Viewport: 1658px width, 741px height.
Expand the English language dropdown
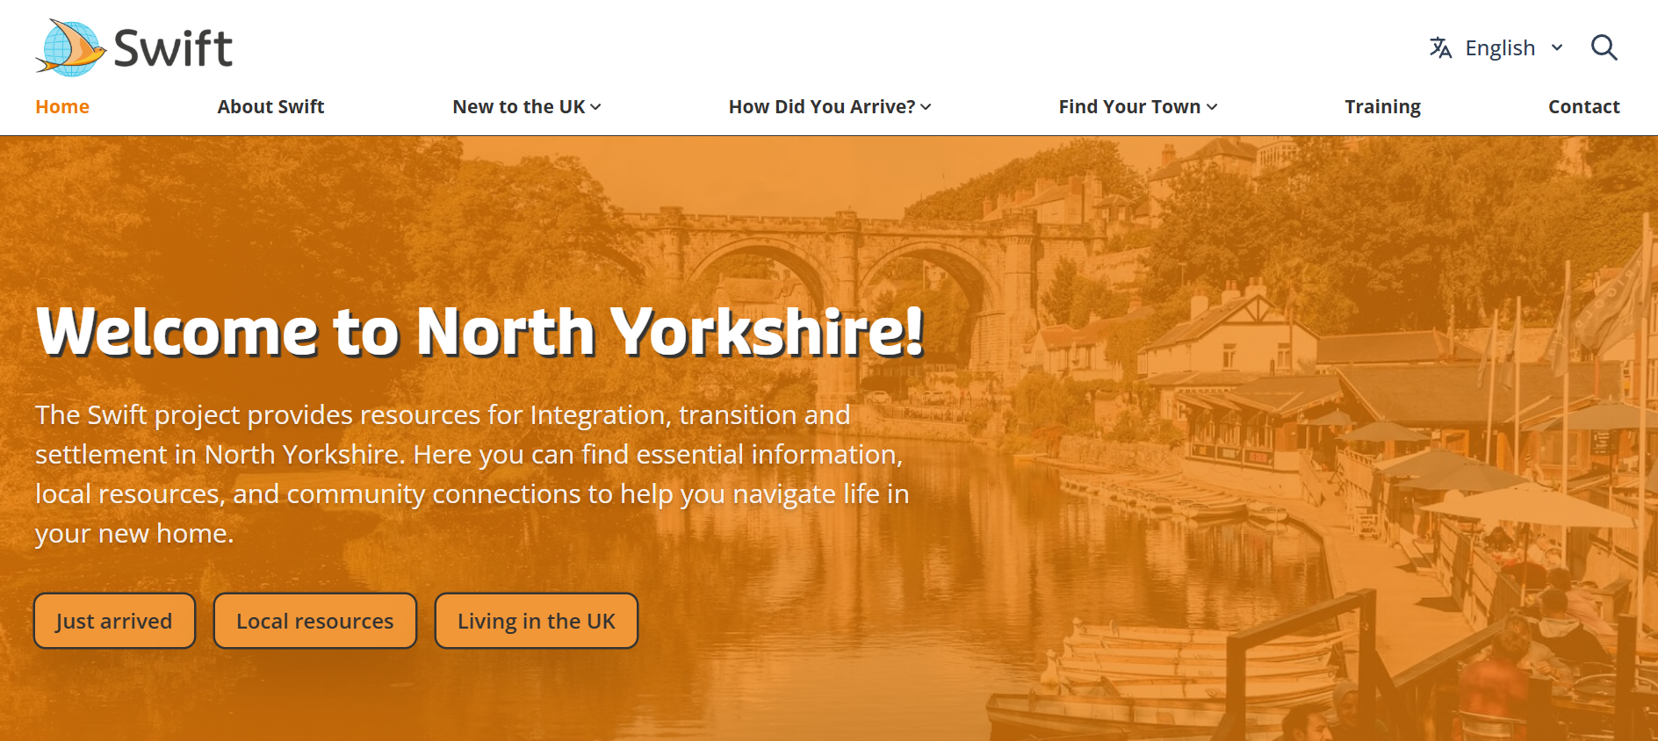tap(1496, 47)
